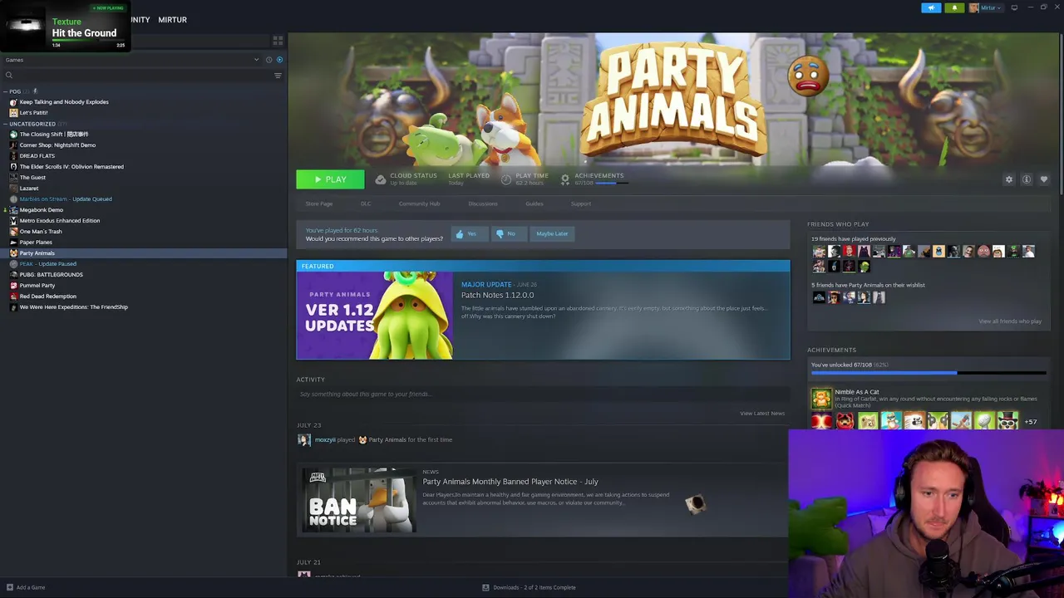Select Let's Patiti! in library
1064x598 pixels.
click(x=33, y=113)
